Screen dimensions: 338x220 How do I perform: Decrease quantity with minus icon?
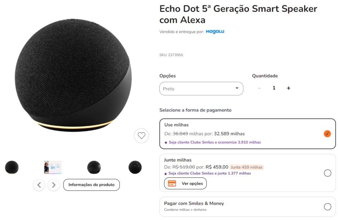click(259, 88)
